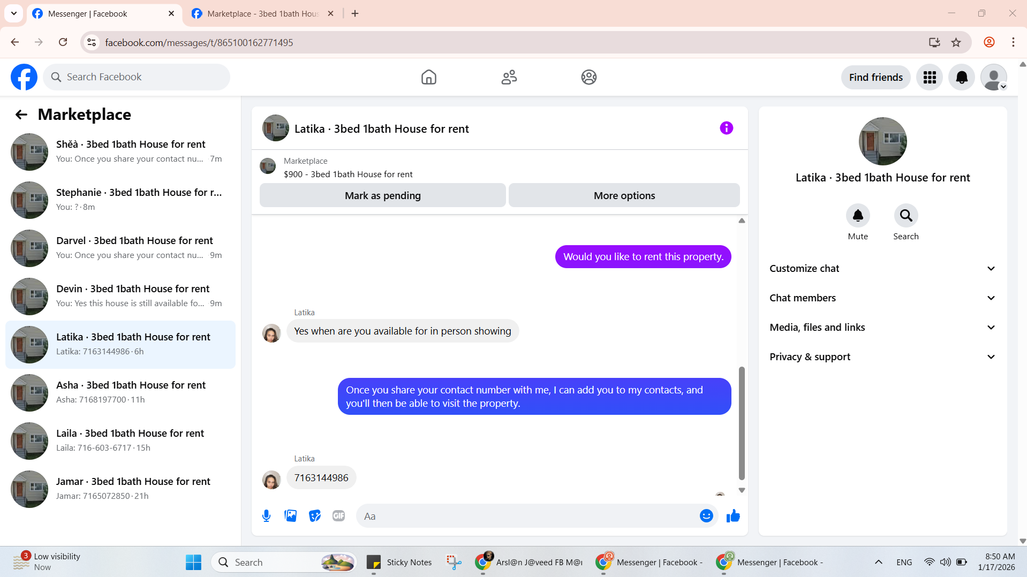Open Windows Start menu
Viewport: 1027px width, 577px height.
click(193, 562)
